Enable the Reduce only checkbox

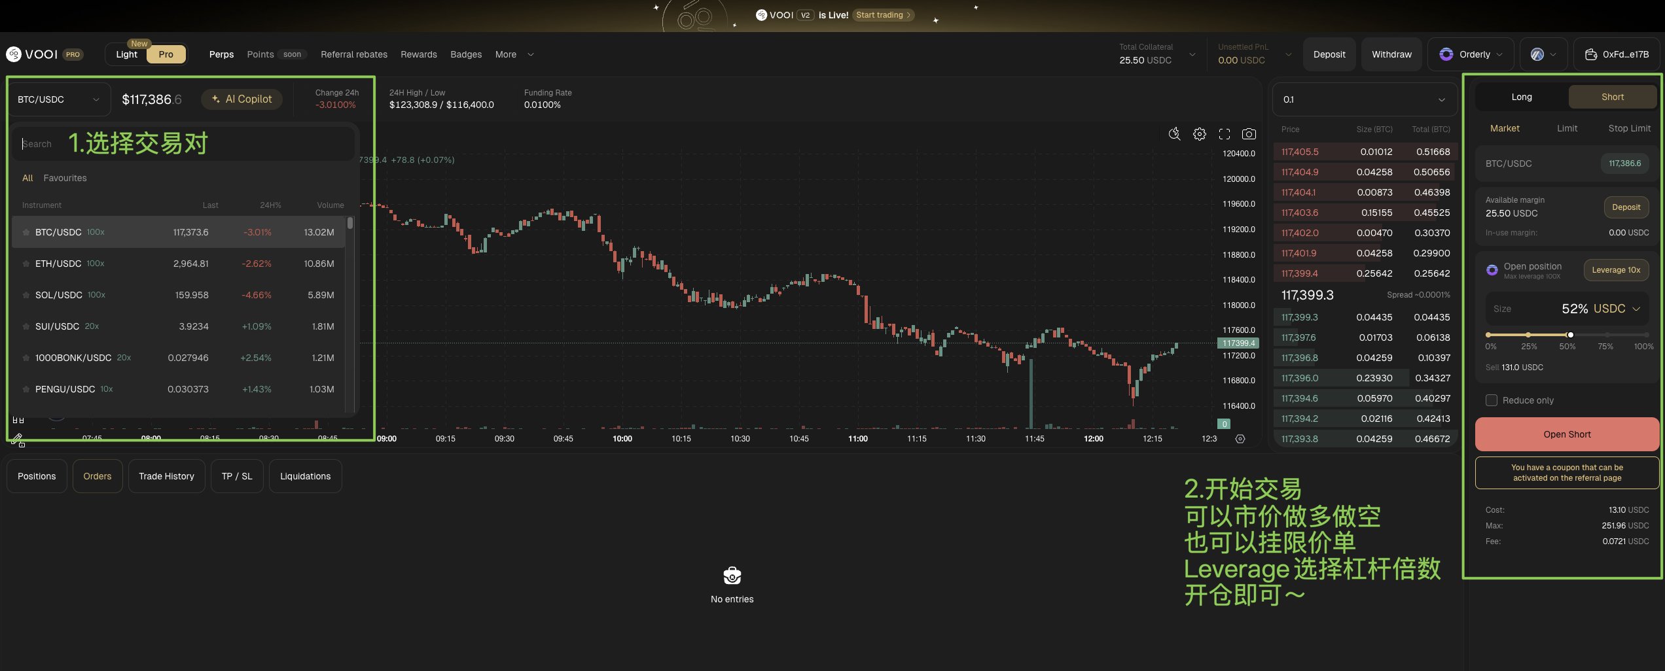1491,400
